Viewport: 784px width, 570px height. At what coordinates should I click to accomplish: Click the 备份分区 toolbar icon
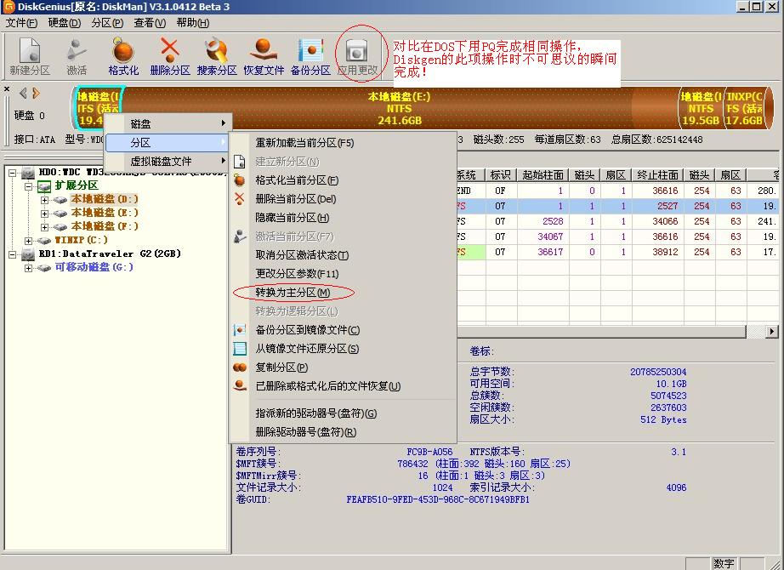point(310,50)
